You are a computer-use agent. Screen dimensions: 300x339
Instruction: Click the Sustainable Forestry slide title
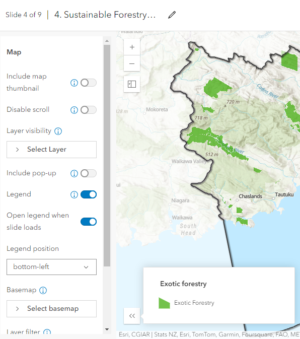105,15
